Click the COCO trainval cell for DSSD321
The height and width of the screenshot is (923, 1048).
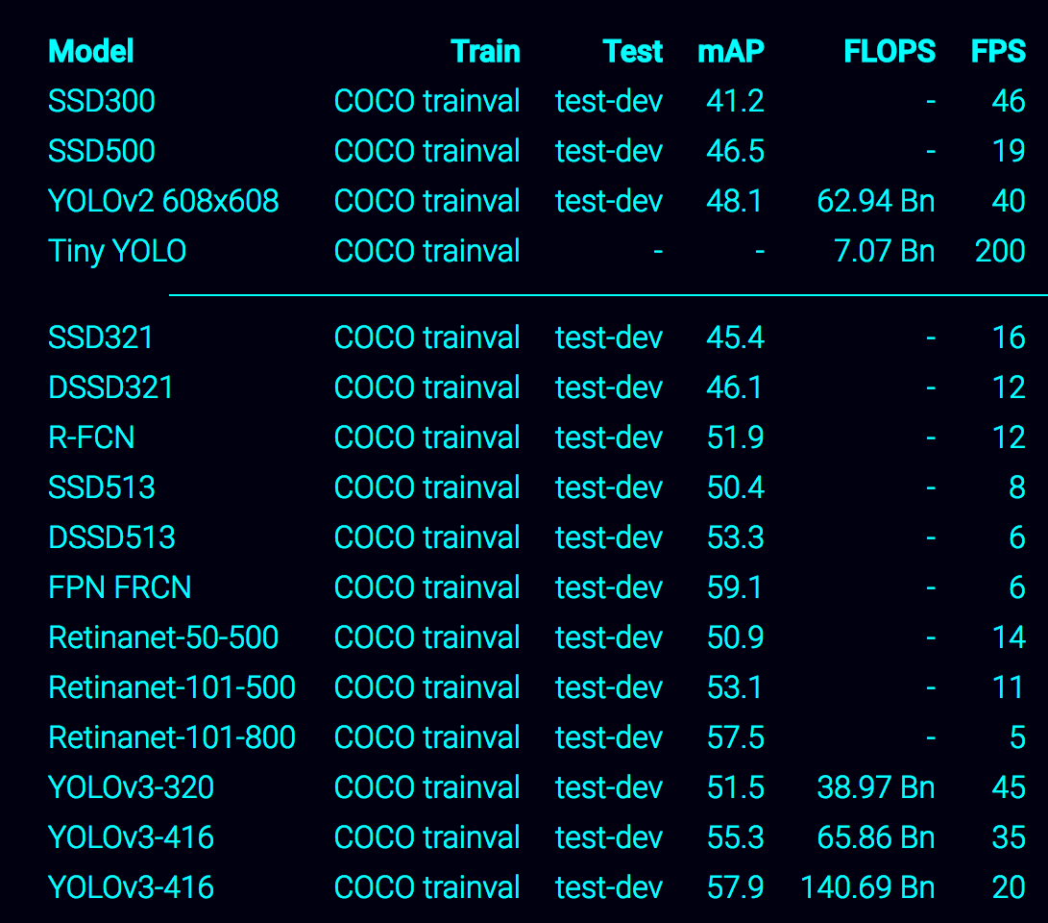coord(427,387)
